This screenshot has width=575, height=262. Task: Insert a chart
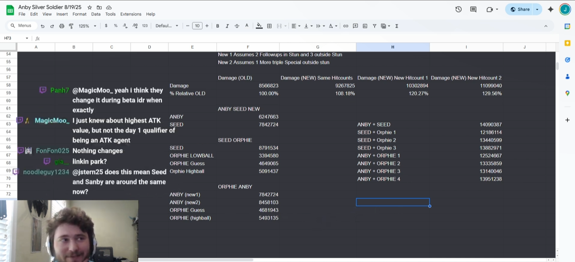365,26
